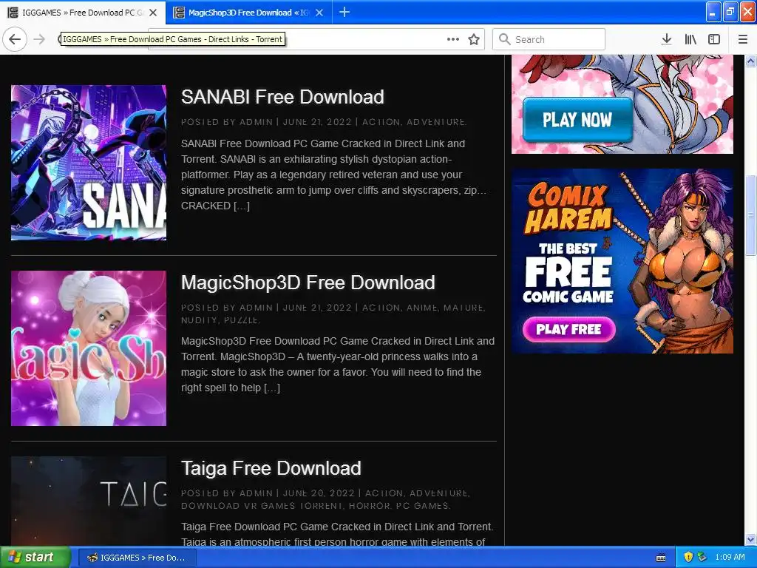757x568 pixels.
Task: Click MATURE category under MagicShop3D
Action: click(x=464, y=308)
